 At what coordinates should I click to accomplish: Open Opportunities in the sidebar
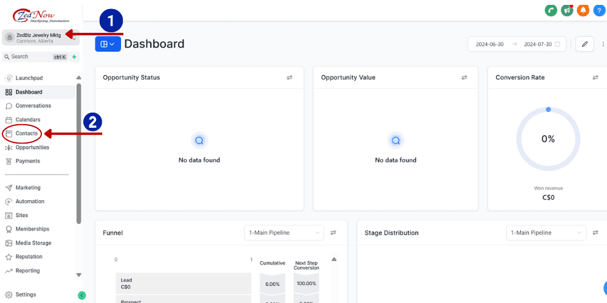pyautogui.click(x=32, y=148)
